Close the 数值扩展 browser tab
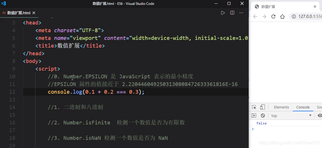Image resolution: width=322 pixels, height=148 pixels. pyautogui.click(x=315, y=7)
